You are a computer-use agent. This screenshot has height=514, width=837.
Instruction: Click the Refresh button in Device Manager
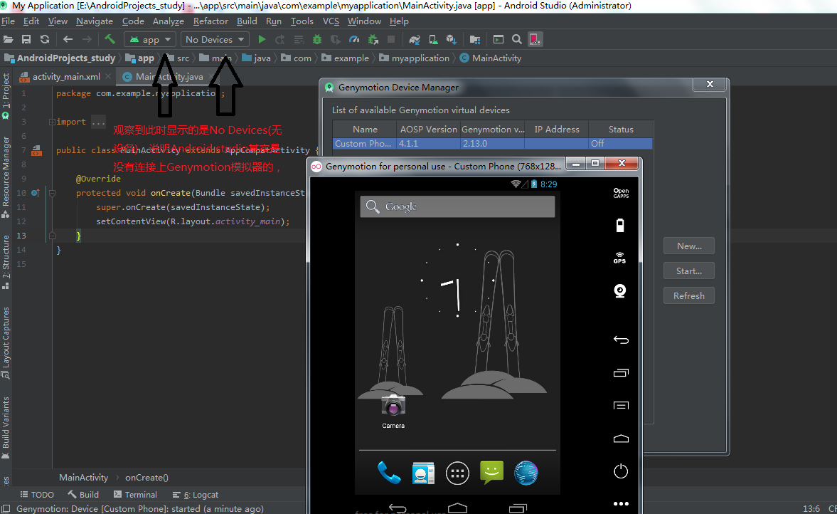[x=688, y=295]
